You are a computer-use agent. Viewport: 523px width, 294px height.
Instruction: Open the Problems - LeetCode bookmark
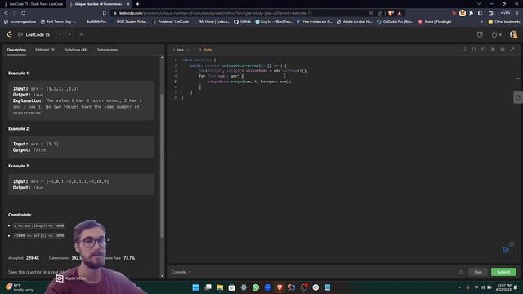click(171, 22)
